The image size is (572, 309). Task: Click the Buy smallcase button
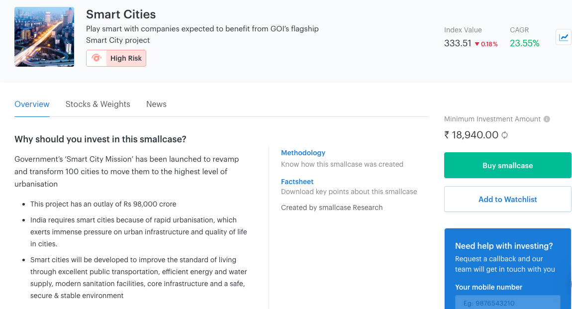(x=507, y=166)
